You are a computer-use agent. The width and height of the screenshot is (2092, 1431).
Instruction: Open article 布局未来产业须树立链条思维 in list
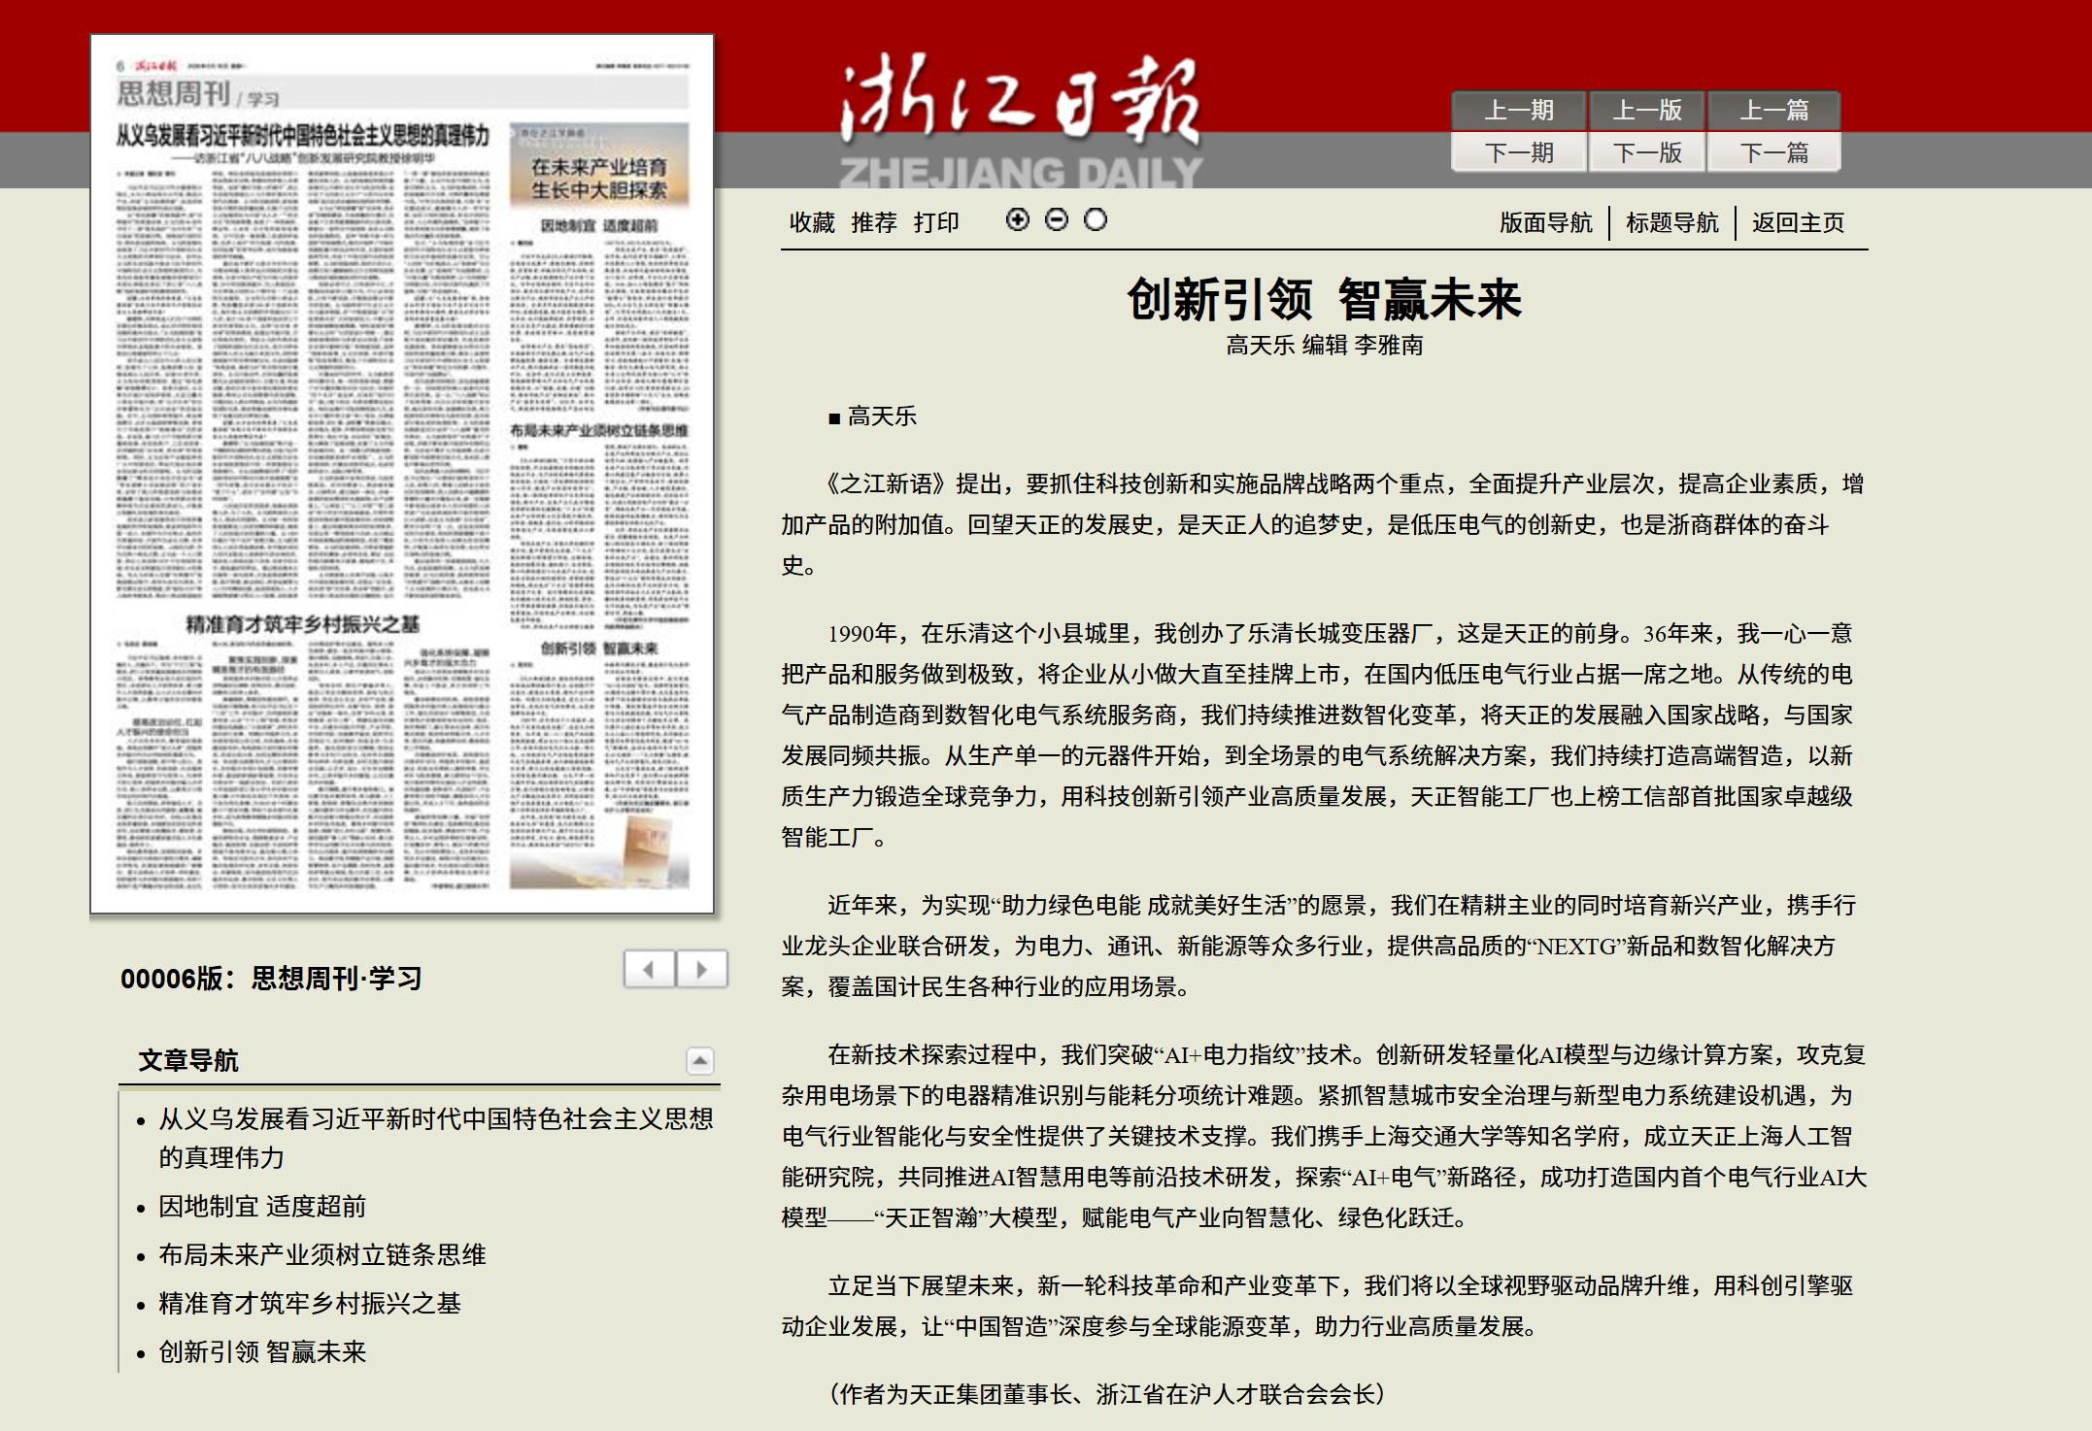point(322,1255)
